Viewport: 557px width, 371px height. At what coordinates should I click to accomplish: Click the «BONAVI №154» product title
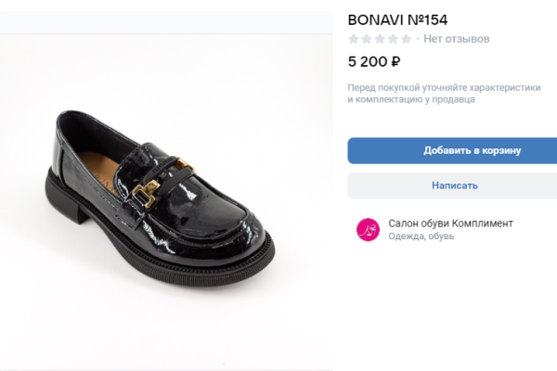pyautogui.click(x=397, y=19)
